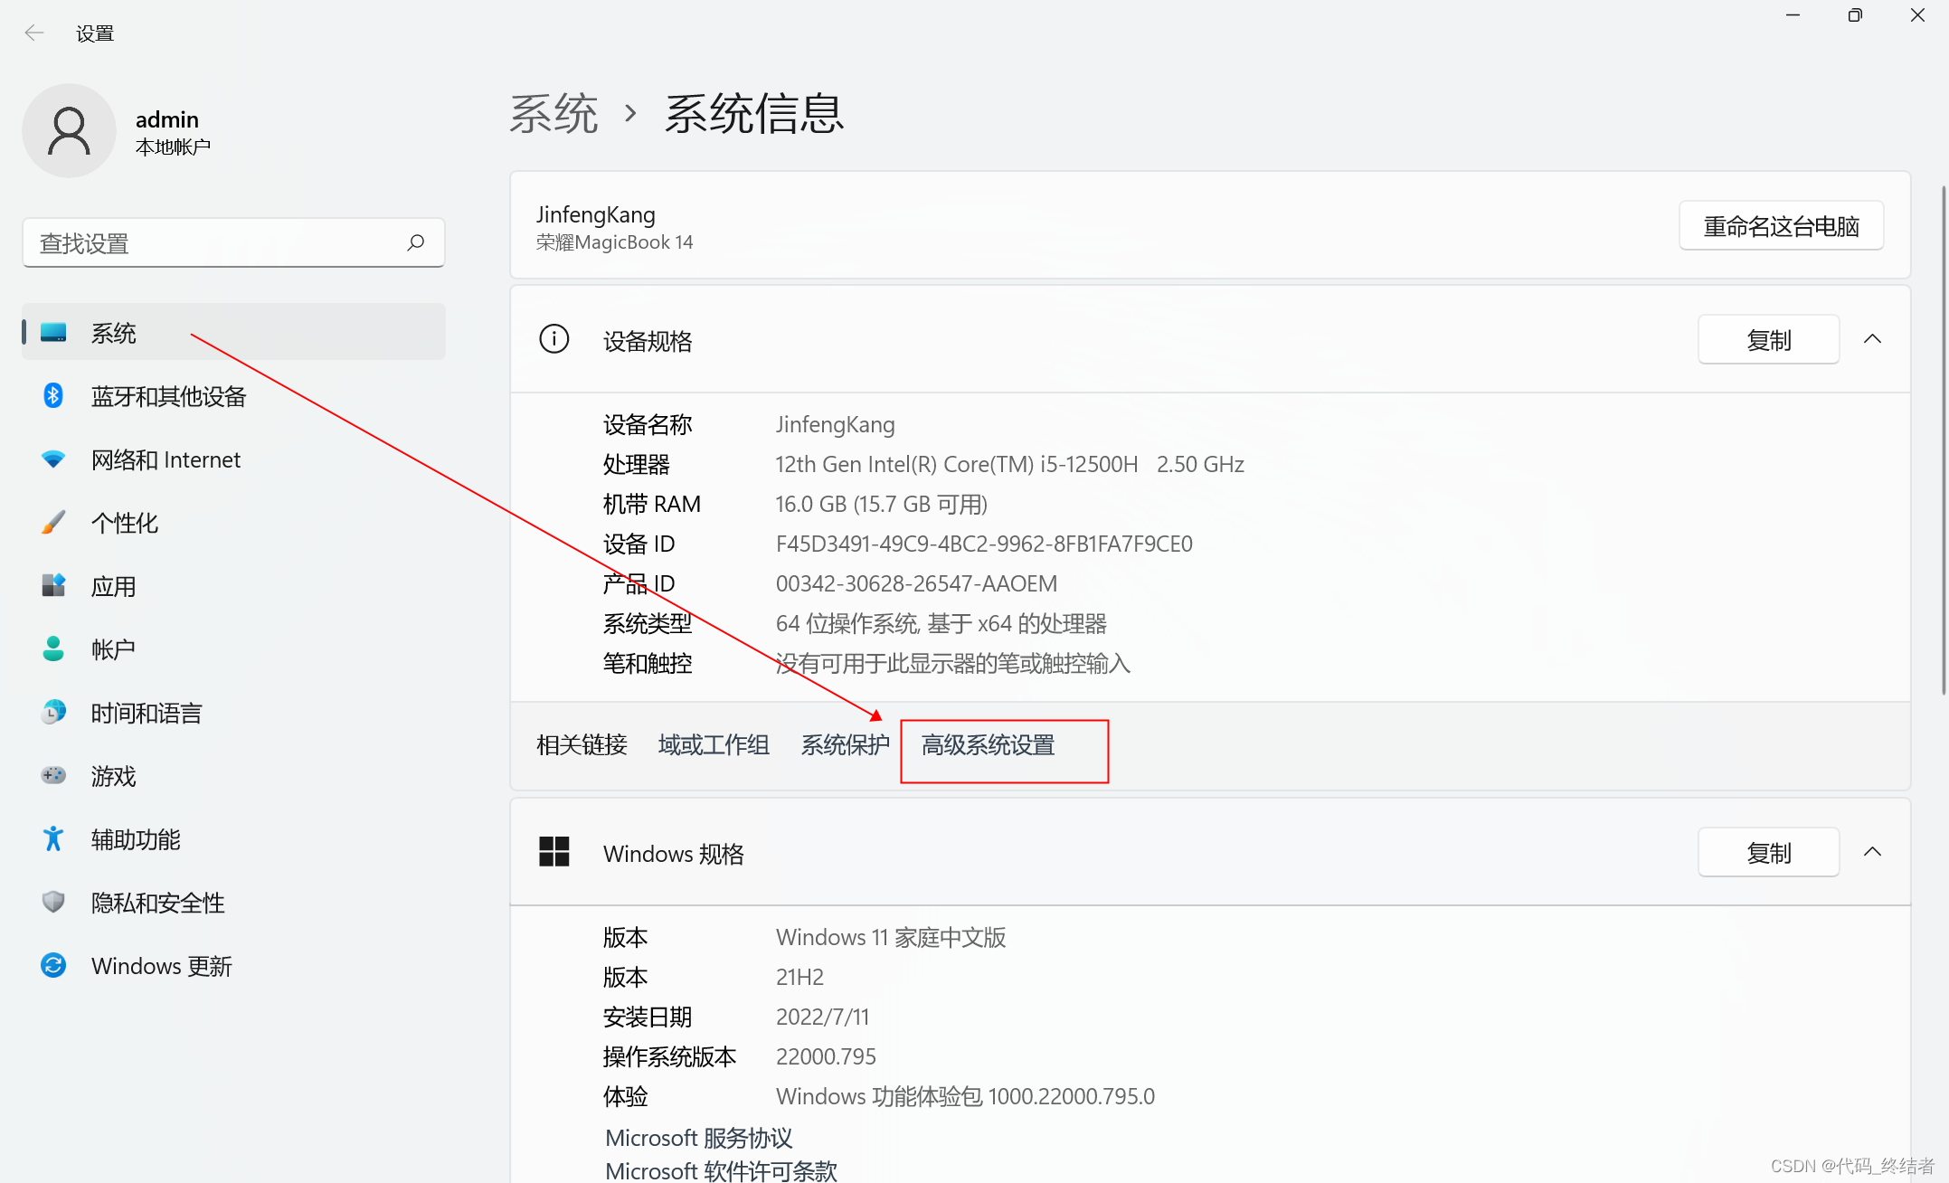This screenshot has height=1183, width=1949.
Task: Click the Time and language globe icon
Action: pyautogui.click(x=53, y=713)
